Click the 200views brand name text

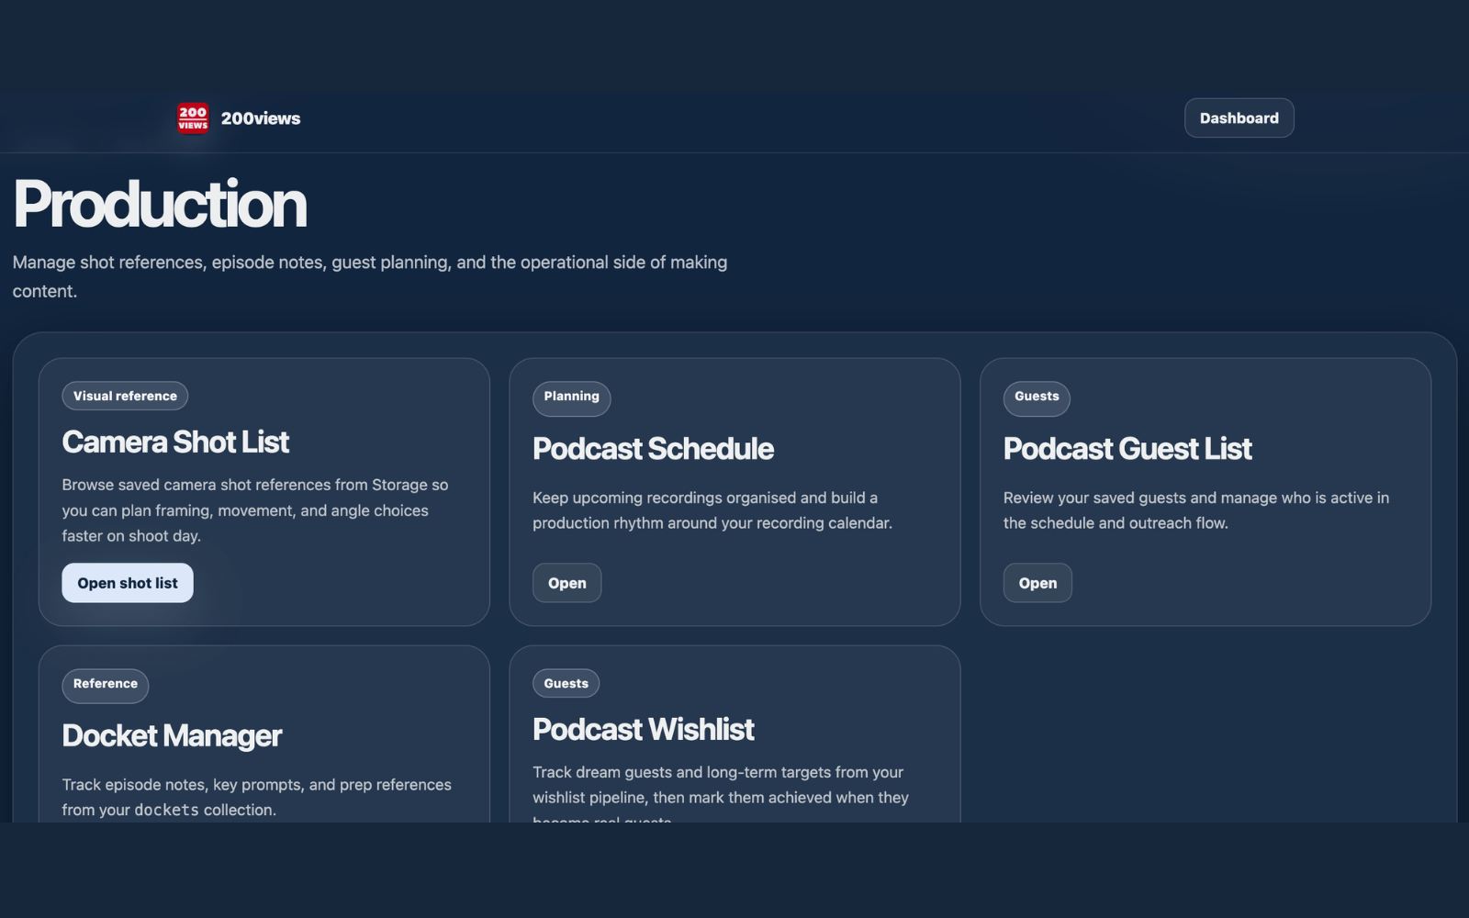point(261,118)
